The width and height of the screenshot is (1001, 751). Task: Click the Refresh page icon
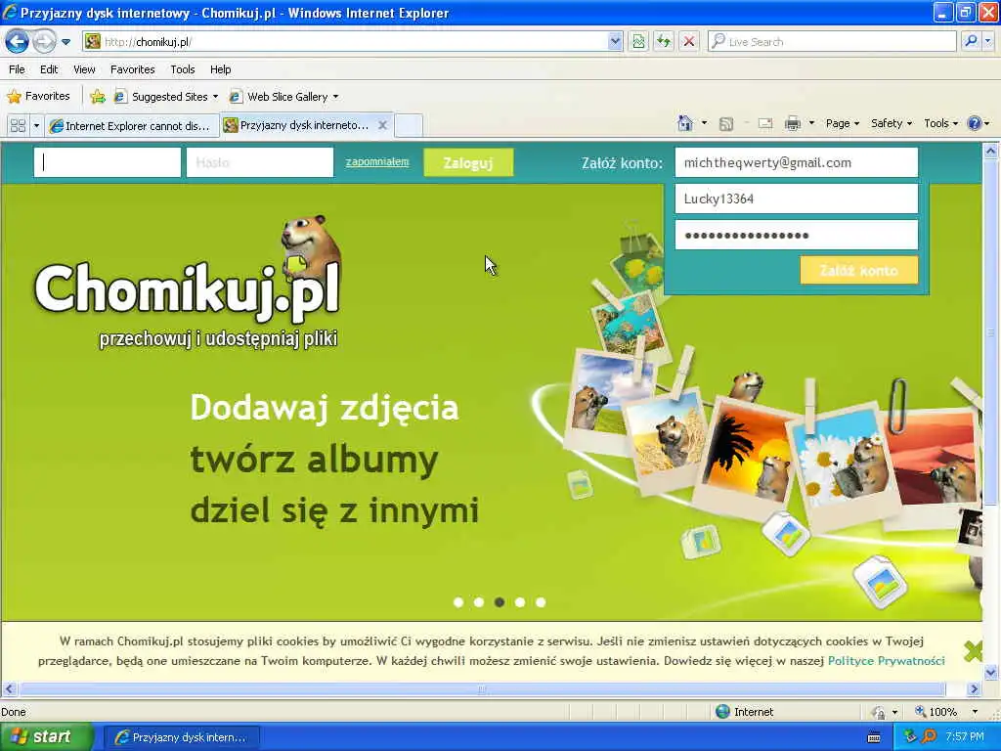(664, 42)
